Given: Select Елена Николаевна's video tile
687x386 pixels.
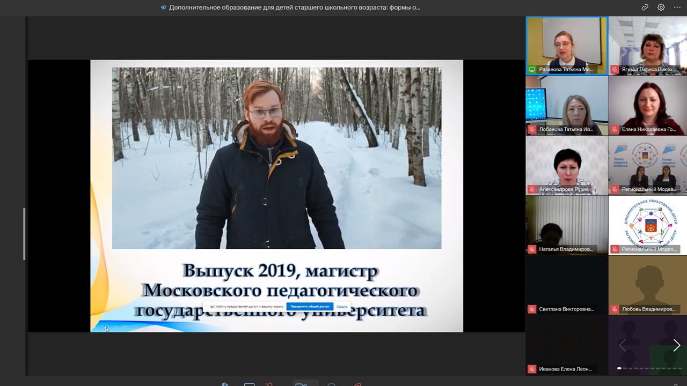Looking at the screenshot, I should (648, 106).
